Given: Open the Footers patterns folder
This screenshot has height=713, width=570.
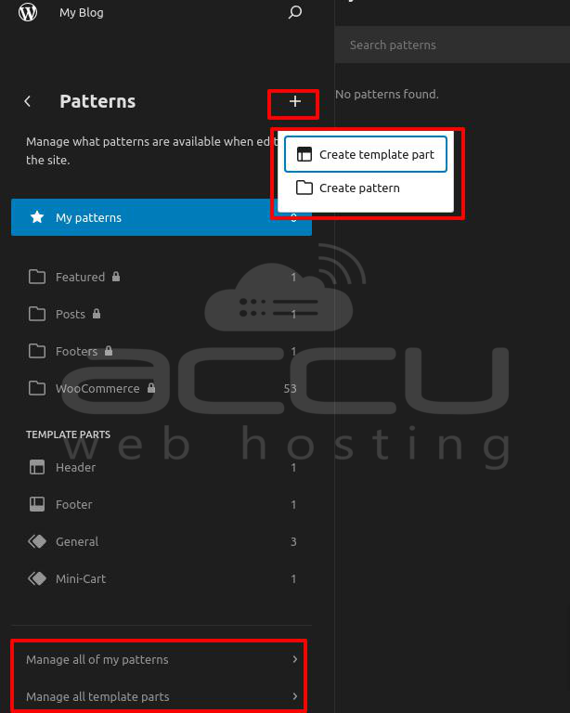Looking at the screenshot, I should click(76, 351).
